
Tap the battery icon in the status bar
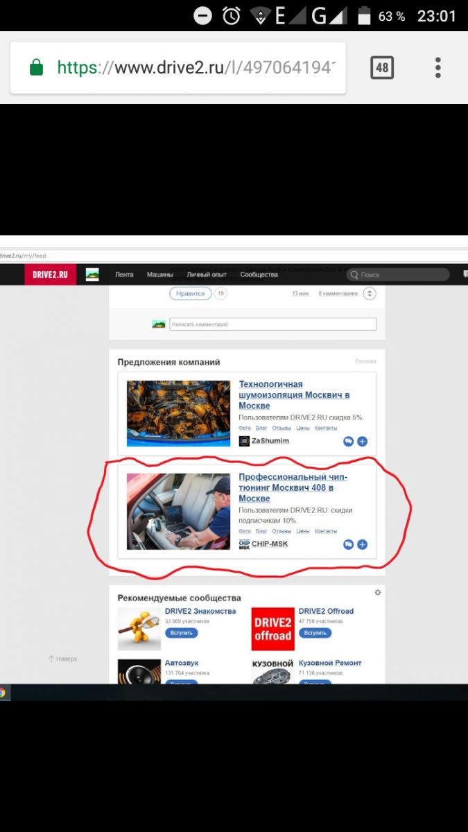[364, 16]
